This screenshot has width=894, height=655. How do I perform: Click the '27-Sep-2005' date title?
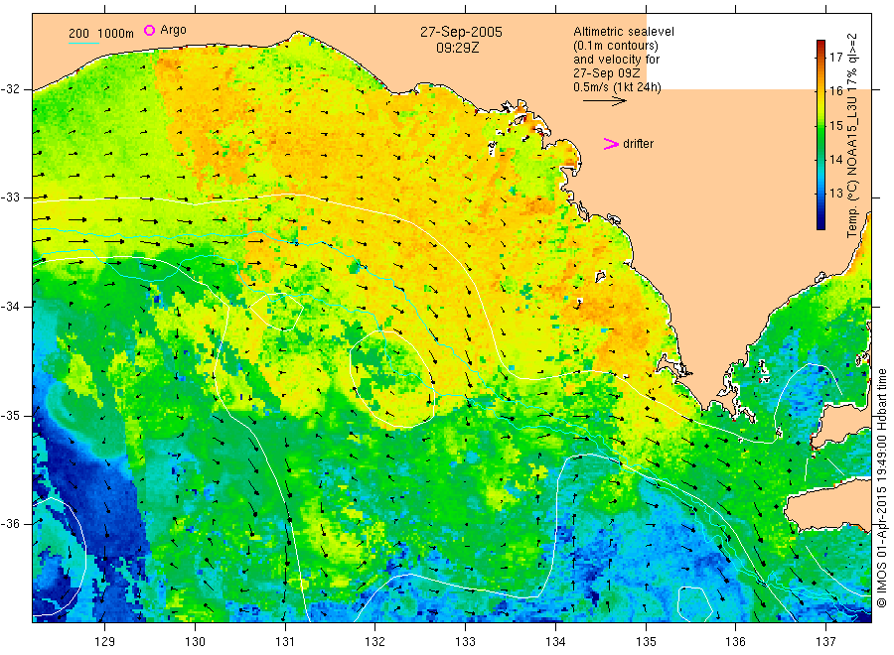461,32
